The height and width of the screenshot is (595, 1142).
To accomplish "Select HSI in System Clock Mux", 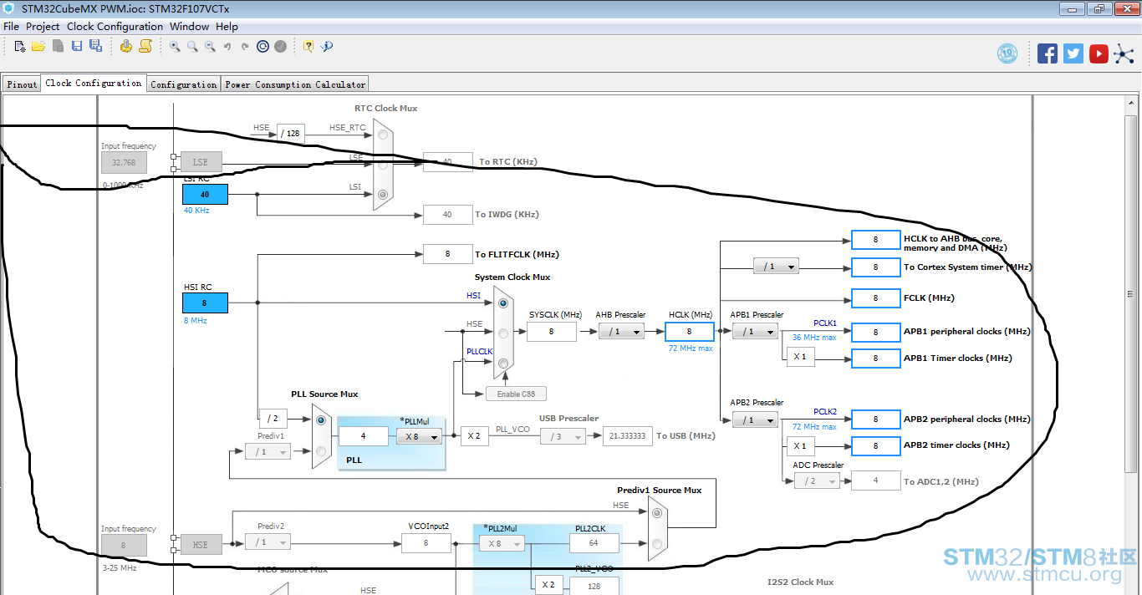I will [503, 303].
